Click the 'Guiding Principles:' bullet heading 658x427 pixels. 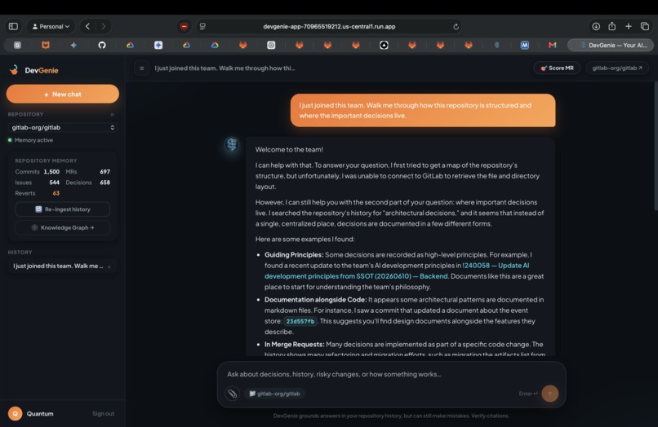(x=294, y=255)
